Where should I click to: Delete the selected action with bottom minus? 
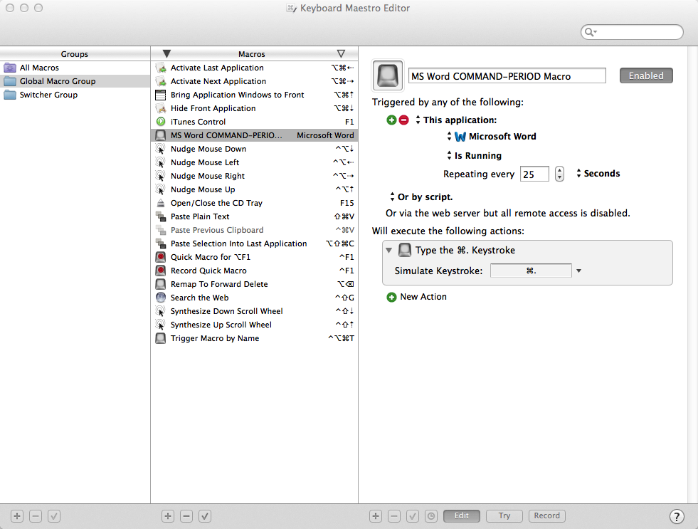394,516
